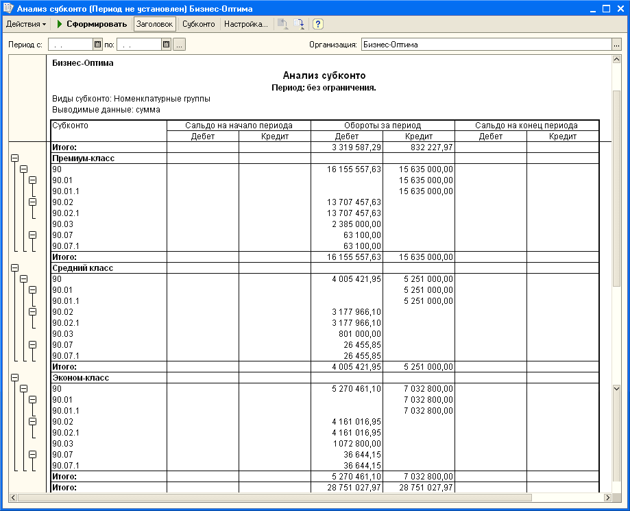Click total credit value 832 227,97

[431, 147]
